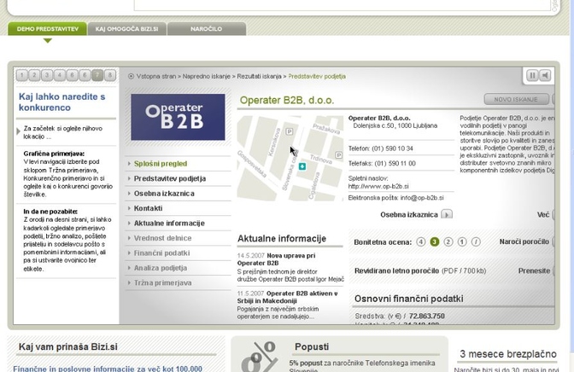Open the http://www.op-b2b.si website link
The width and height of the screenshot is (574, 372).
click(x=378, y=186)
